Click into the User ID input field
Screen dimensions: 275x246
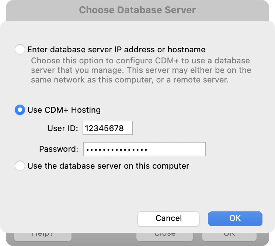pos(107,128)
